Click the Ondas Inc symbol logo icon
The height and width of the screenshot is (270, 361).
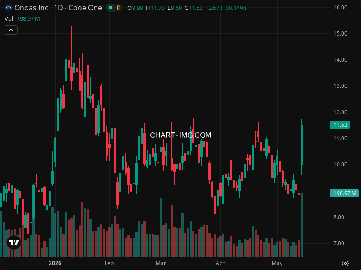[9, 8]
